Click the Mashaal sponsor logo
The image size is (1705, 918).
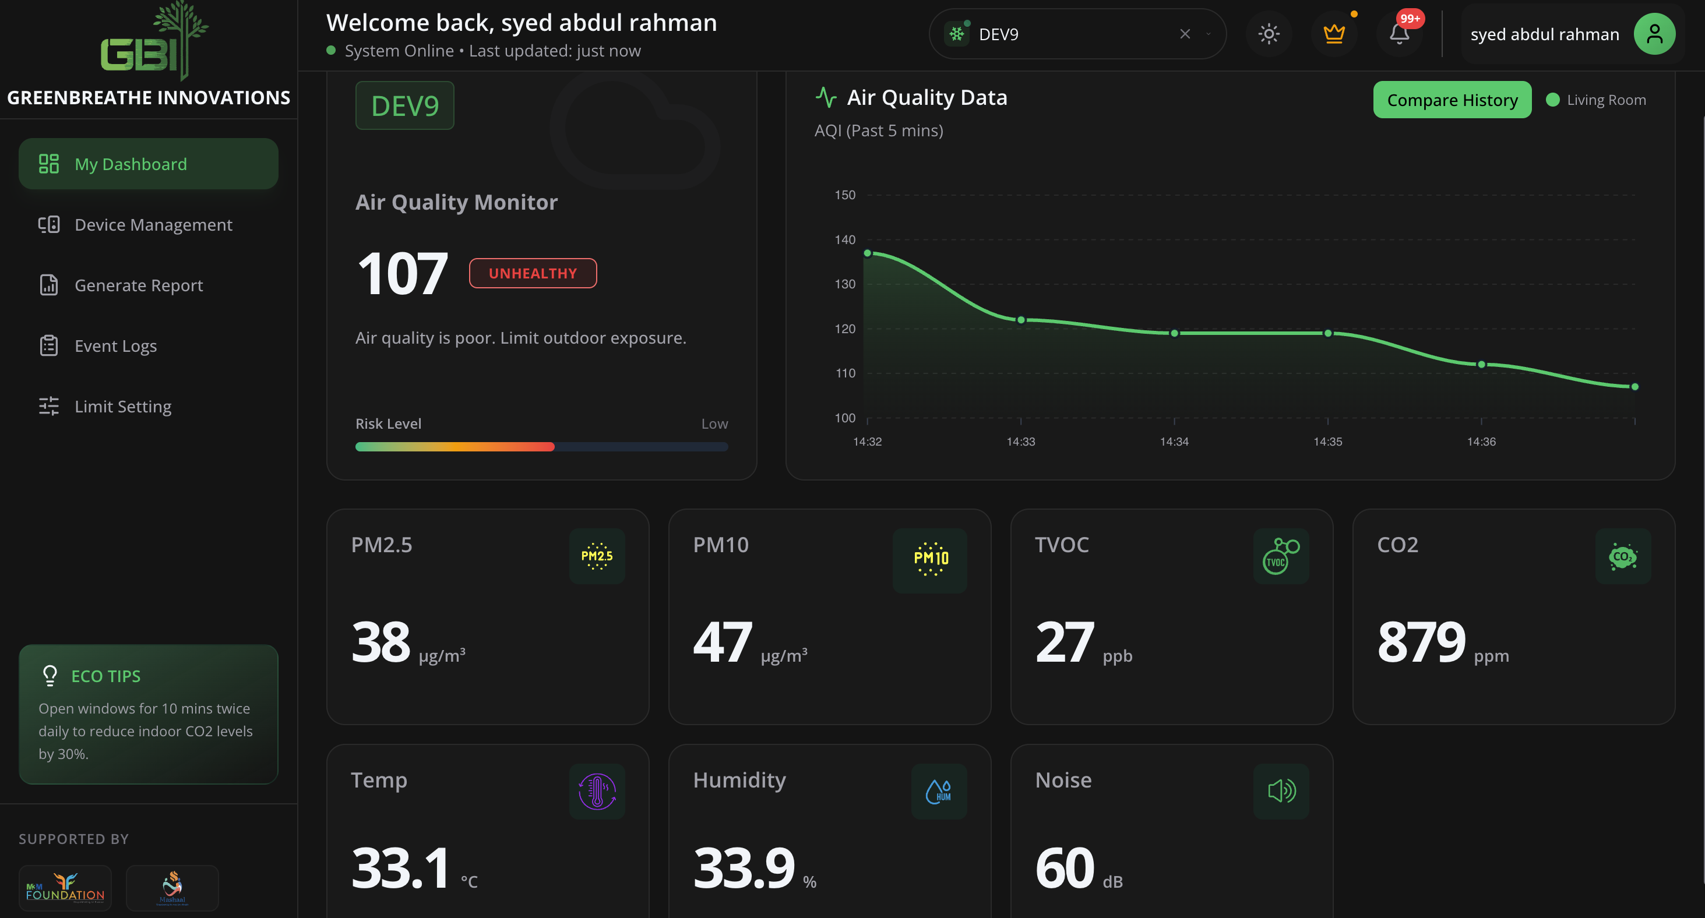(172, 888)
